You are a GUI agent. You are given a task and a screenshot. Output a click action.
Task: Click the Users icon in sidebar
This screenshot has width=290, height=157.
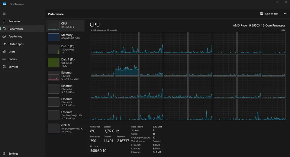pos(4,52)
